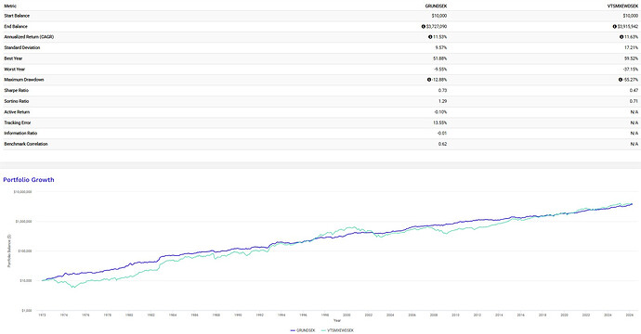Click the Benchmark Correlation label
This screenshot has width=641, height=334.
26,144
